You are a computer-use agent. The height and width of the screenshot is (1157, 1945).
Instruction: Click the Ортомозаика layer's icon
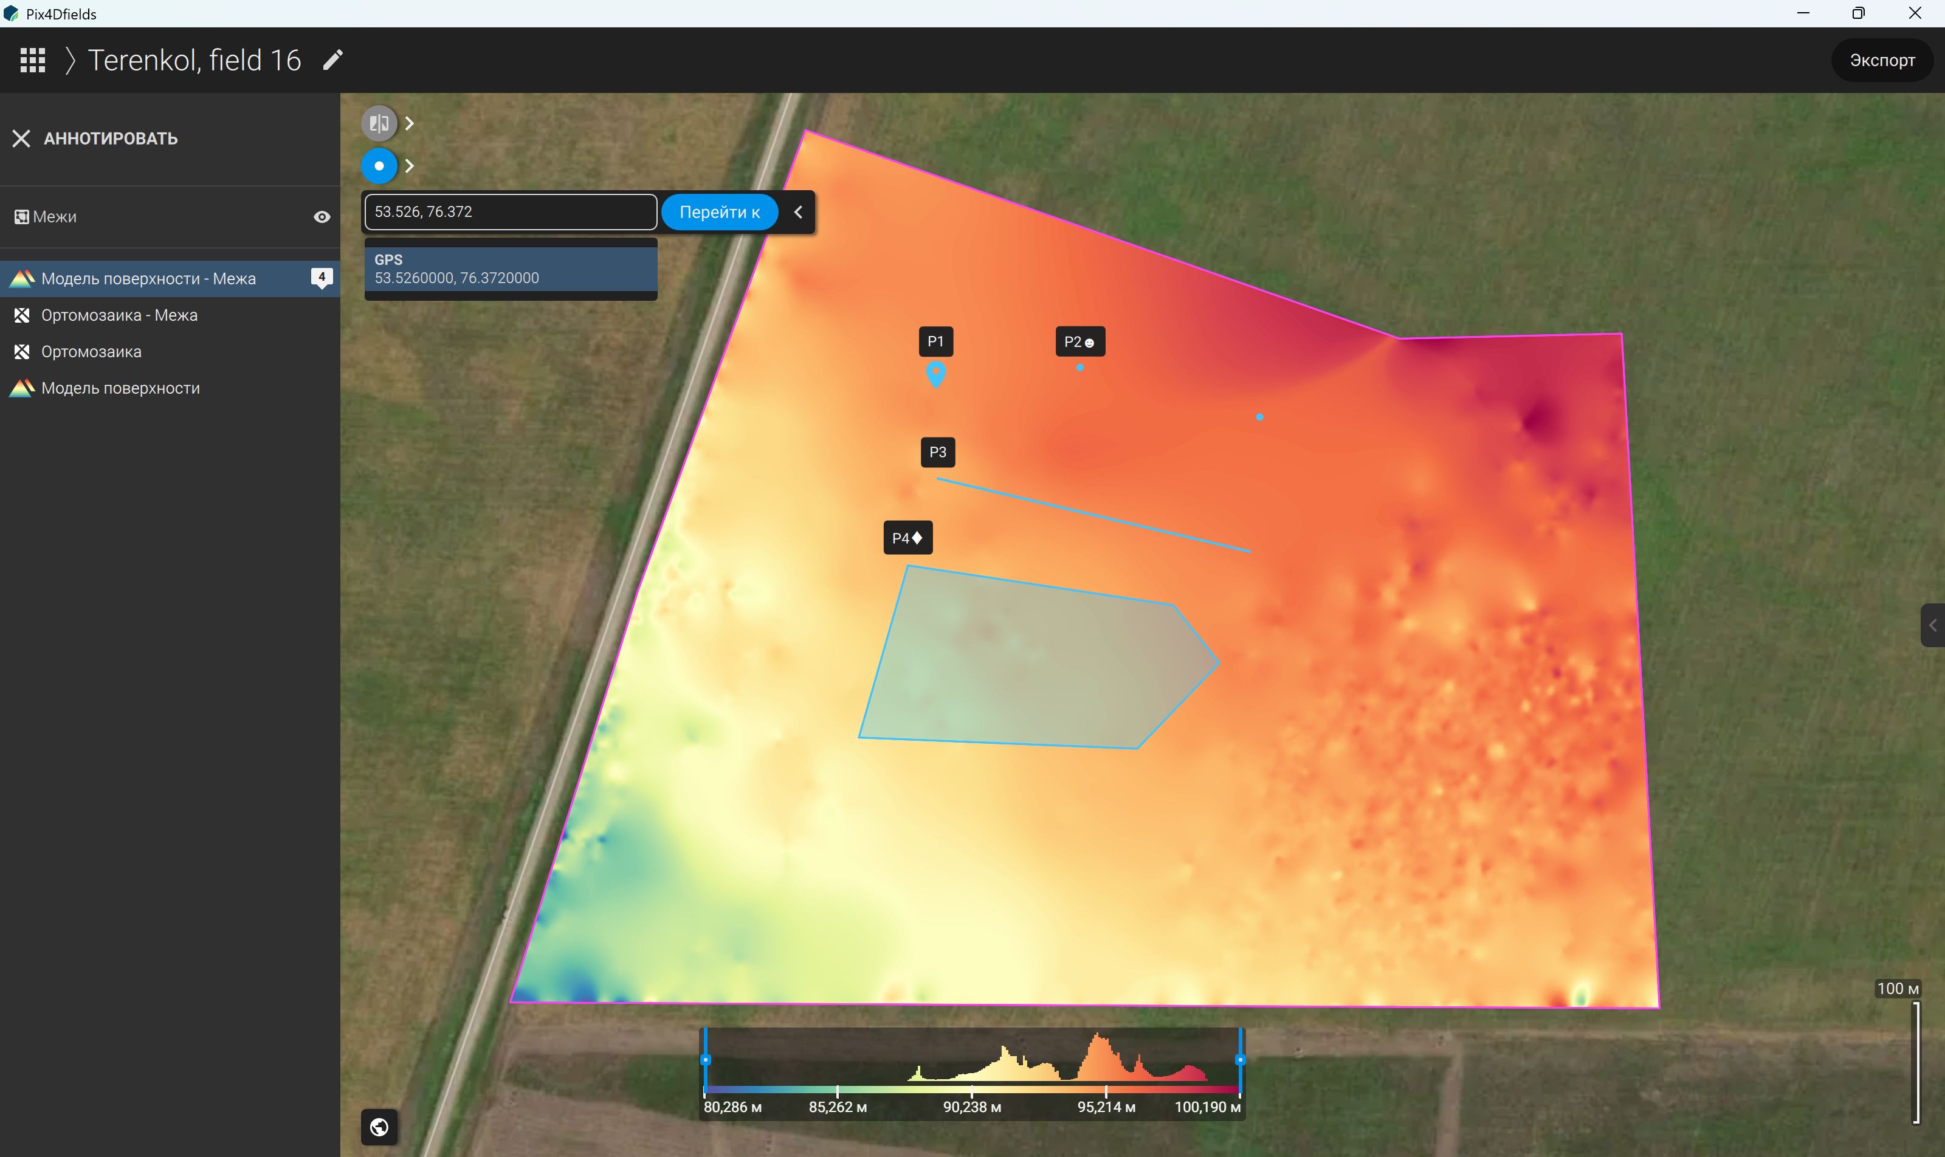click(22, 352)
